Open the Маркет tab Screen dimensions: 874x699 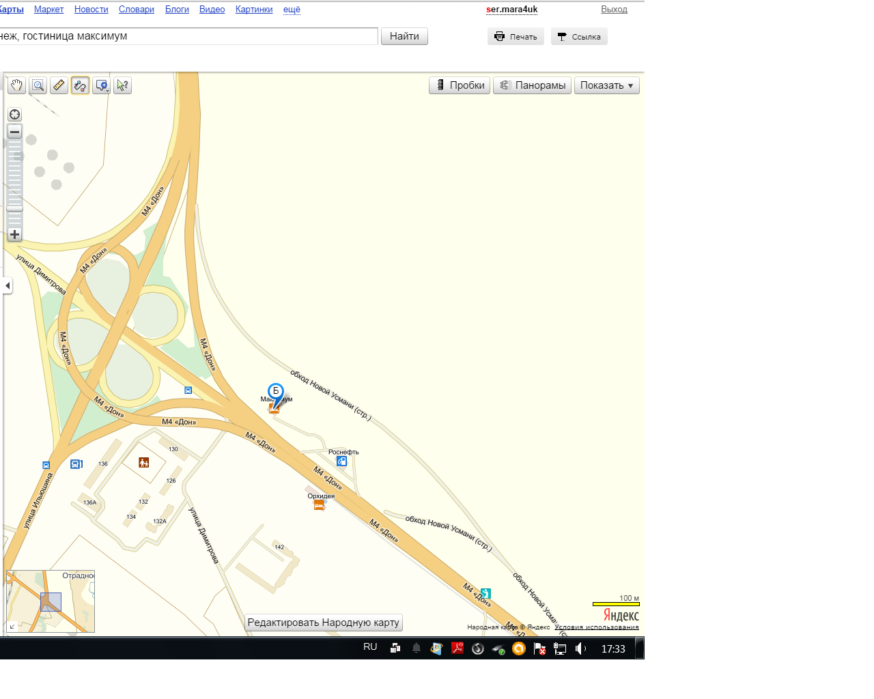coord(48,10)
